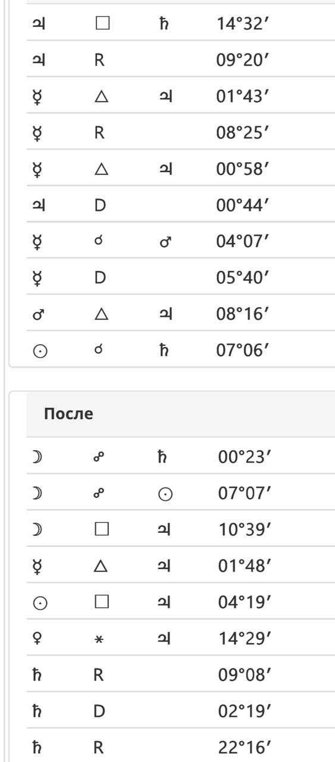Click the sextile star in the 14°29′ row
Screen dimensions: 335x762
click(x=100, y=639)
